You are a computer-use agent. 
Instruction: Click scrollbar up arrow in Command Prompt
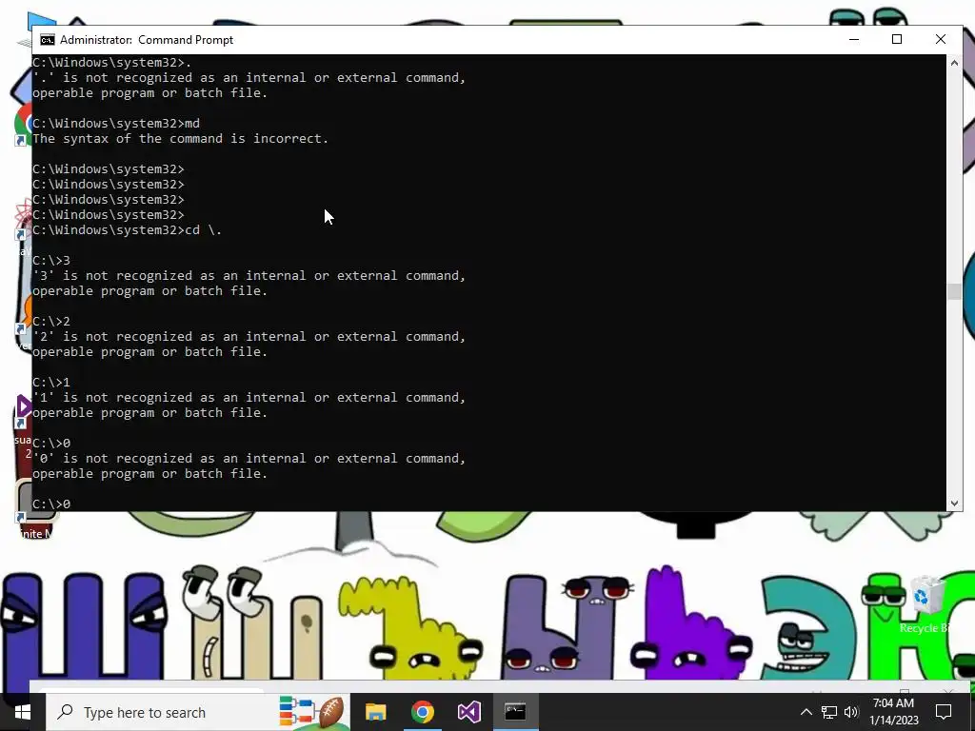(954, 63)
